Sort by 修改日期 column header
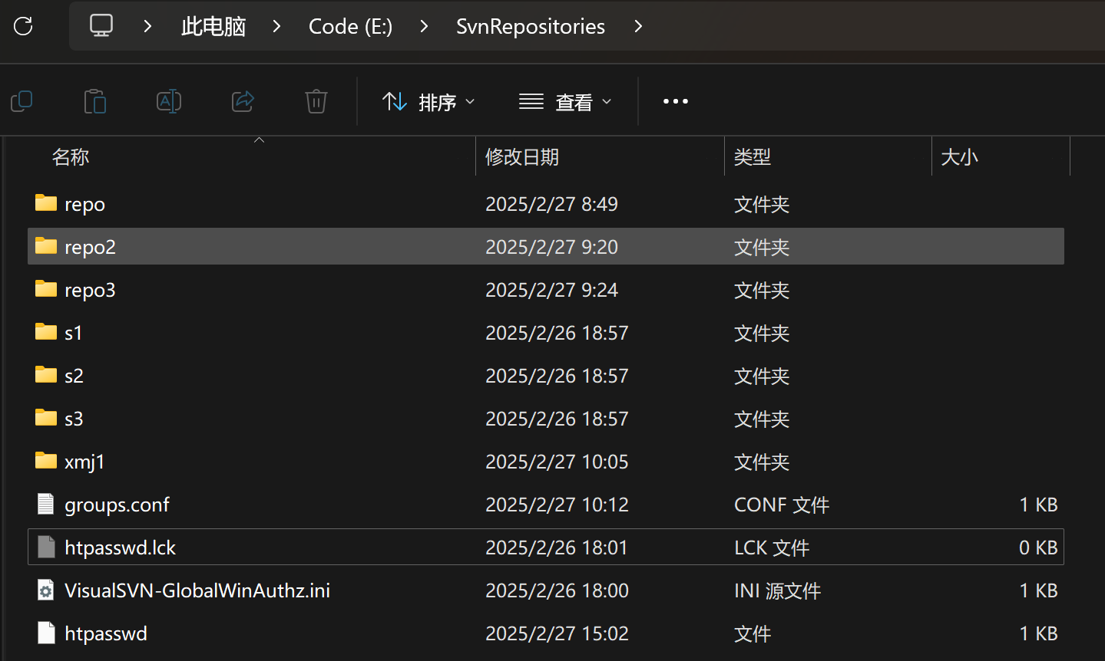This screenshot has height=661, width=1105. coord(522,157)
